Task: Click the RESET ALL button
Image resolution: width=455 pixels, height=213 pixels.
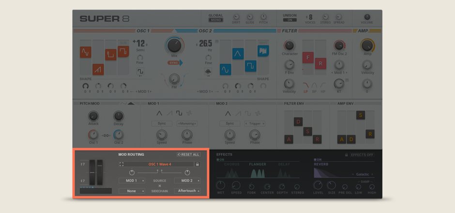Action: tap(188, 154)
